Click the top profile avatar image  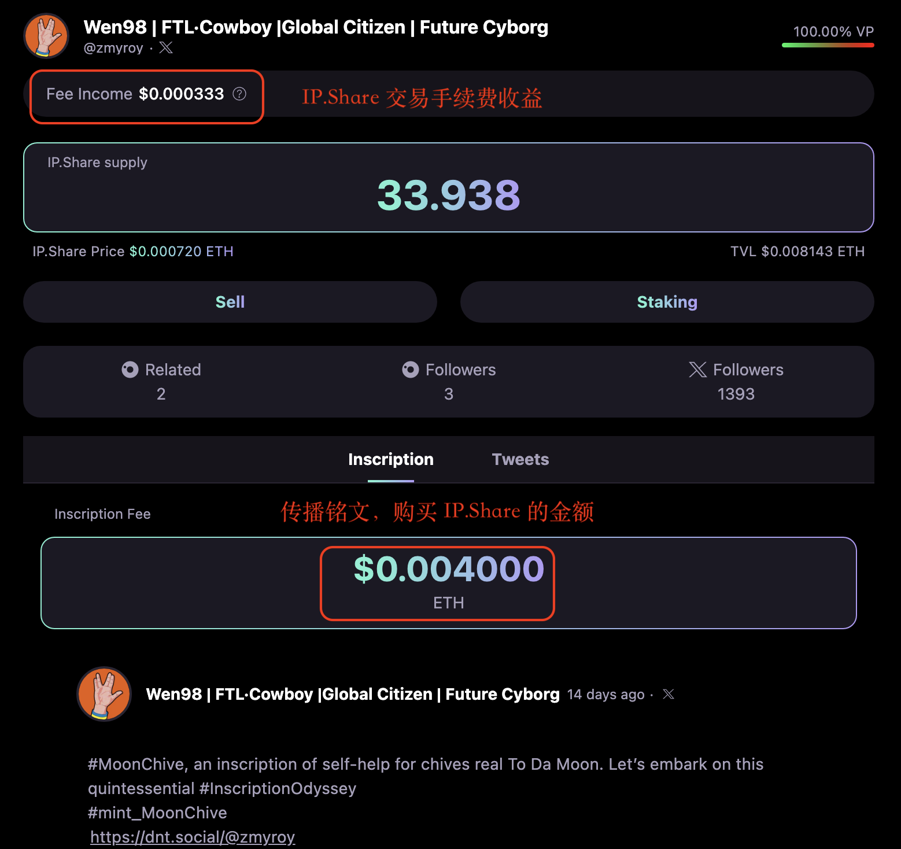tap(46, 36)
